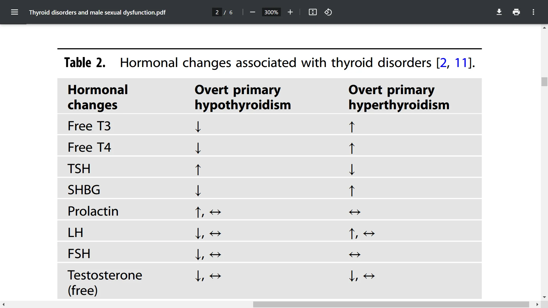Click the more options menu icon
The width and height of the screenshot is (548, 308).
(x=534, y=12)
